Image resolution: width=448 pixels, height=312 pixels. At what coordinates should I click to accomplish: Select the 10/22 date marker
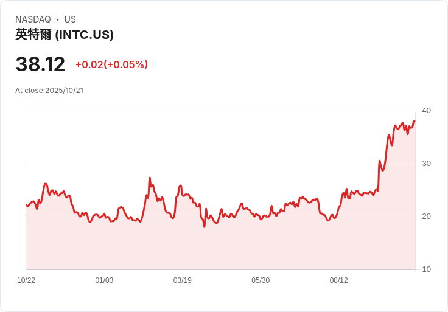[x=26, y=280]
